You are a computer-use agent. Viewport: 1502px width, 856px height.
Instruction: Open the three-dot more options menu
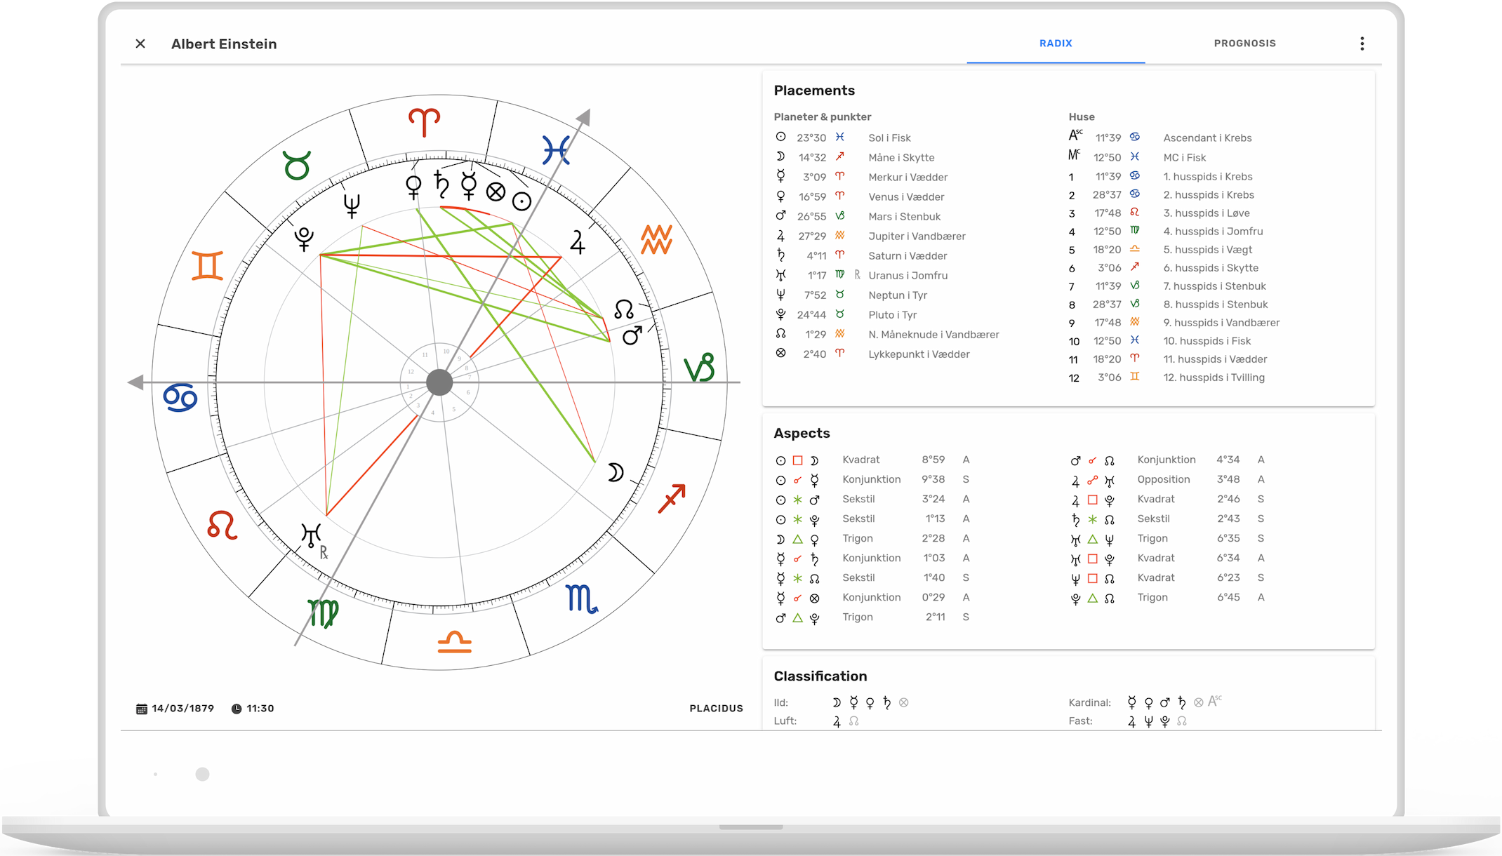1362,44
